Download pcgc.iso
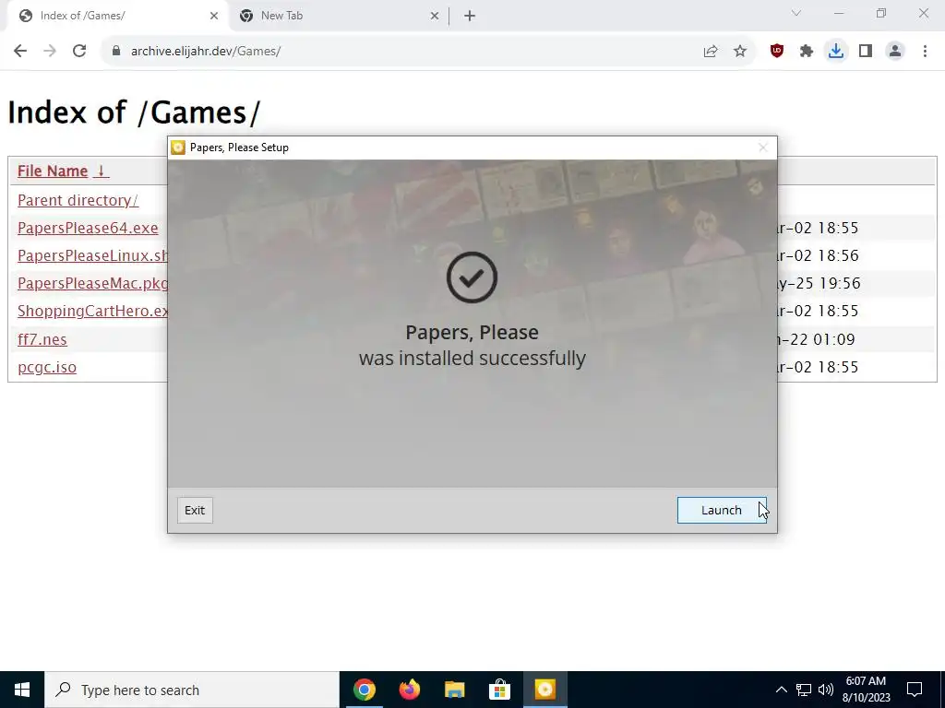 pos(47,367)
